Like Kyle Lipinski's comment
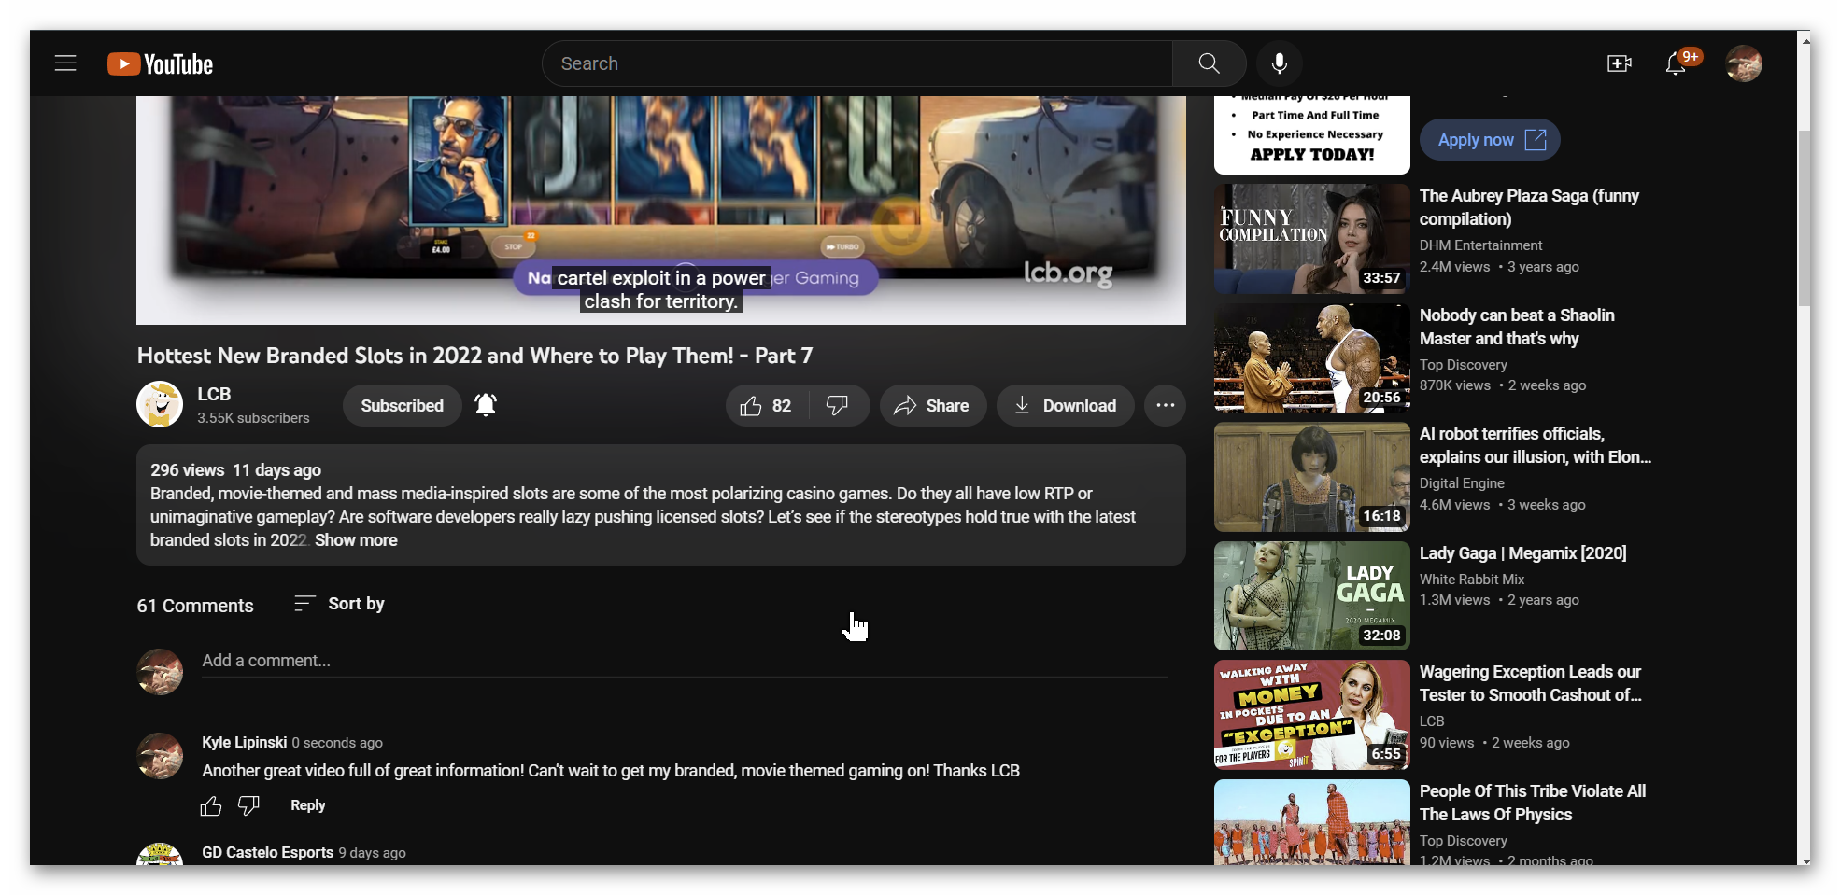The width and height of the screenshot is (1840, 895). 211,805
